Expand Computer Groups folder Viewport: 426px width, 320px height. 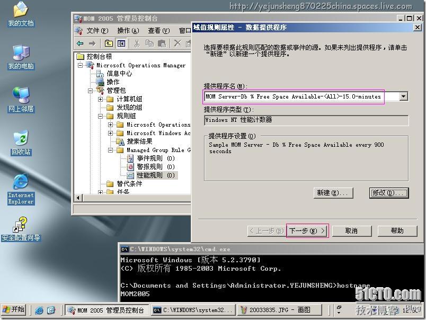100,99
